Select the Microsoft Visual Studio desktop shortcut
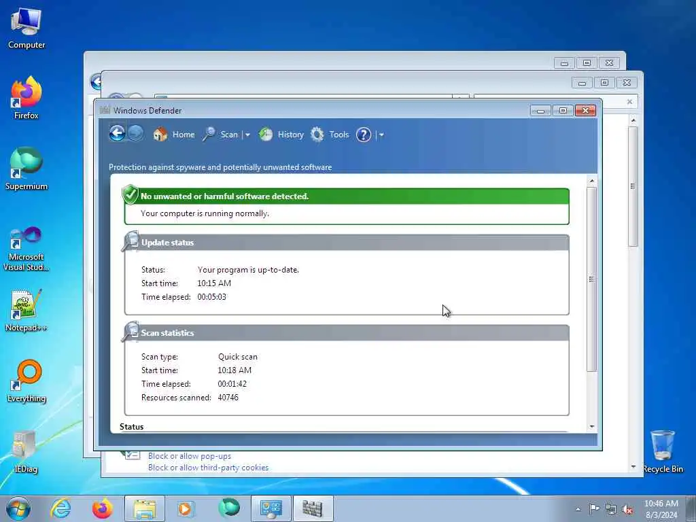This screenshot has height=522, width=696. tap(27, 249)
